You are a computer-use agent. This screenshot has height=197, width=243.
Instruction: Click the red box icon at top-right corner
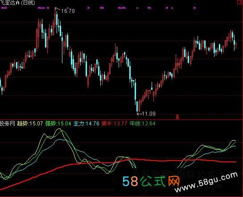(x=240, y=2)
